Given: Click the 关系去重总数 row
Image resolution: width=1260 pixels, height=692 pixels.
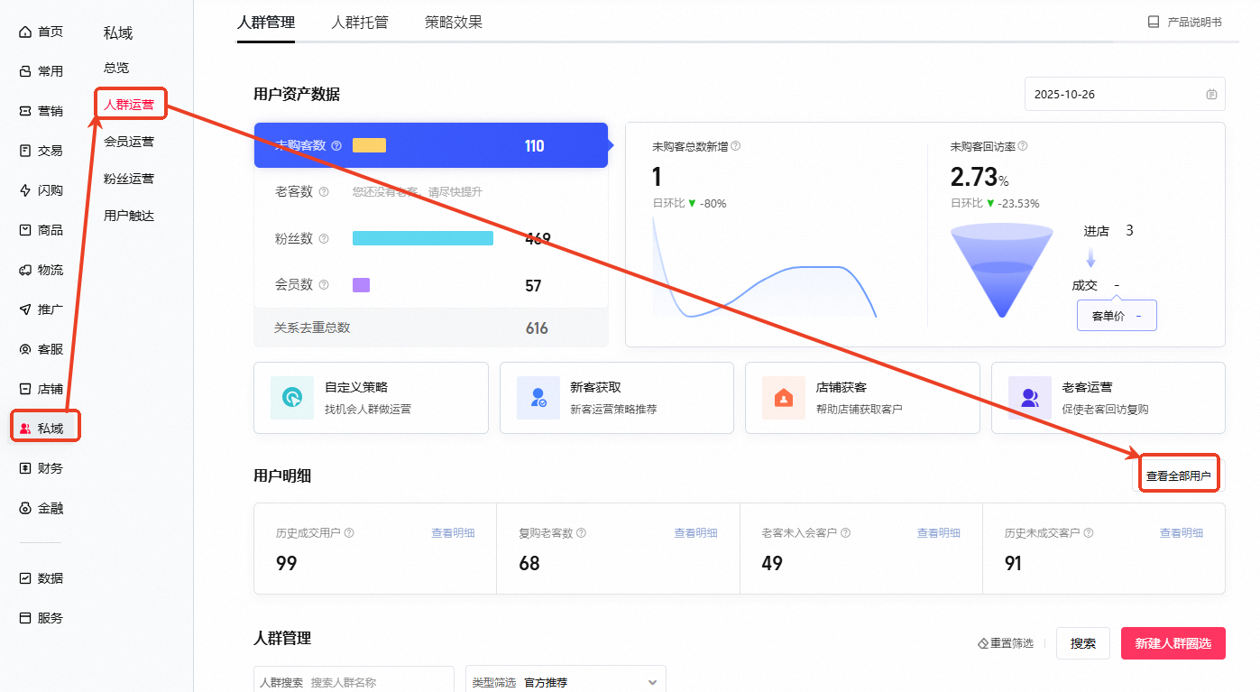Looking at the screenshot, I should coord(431,328).
